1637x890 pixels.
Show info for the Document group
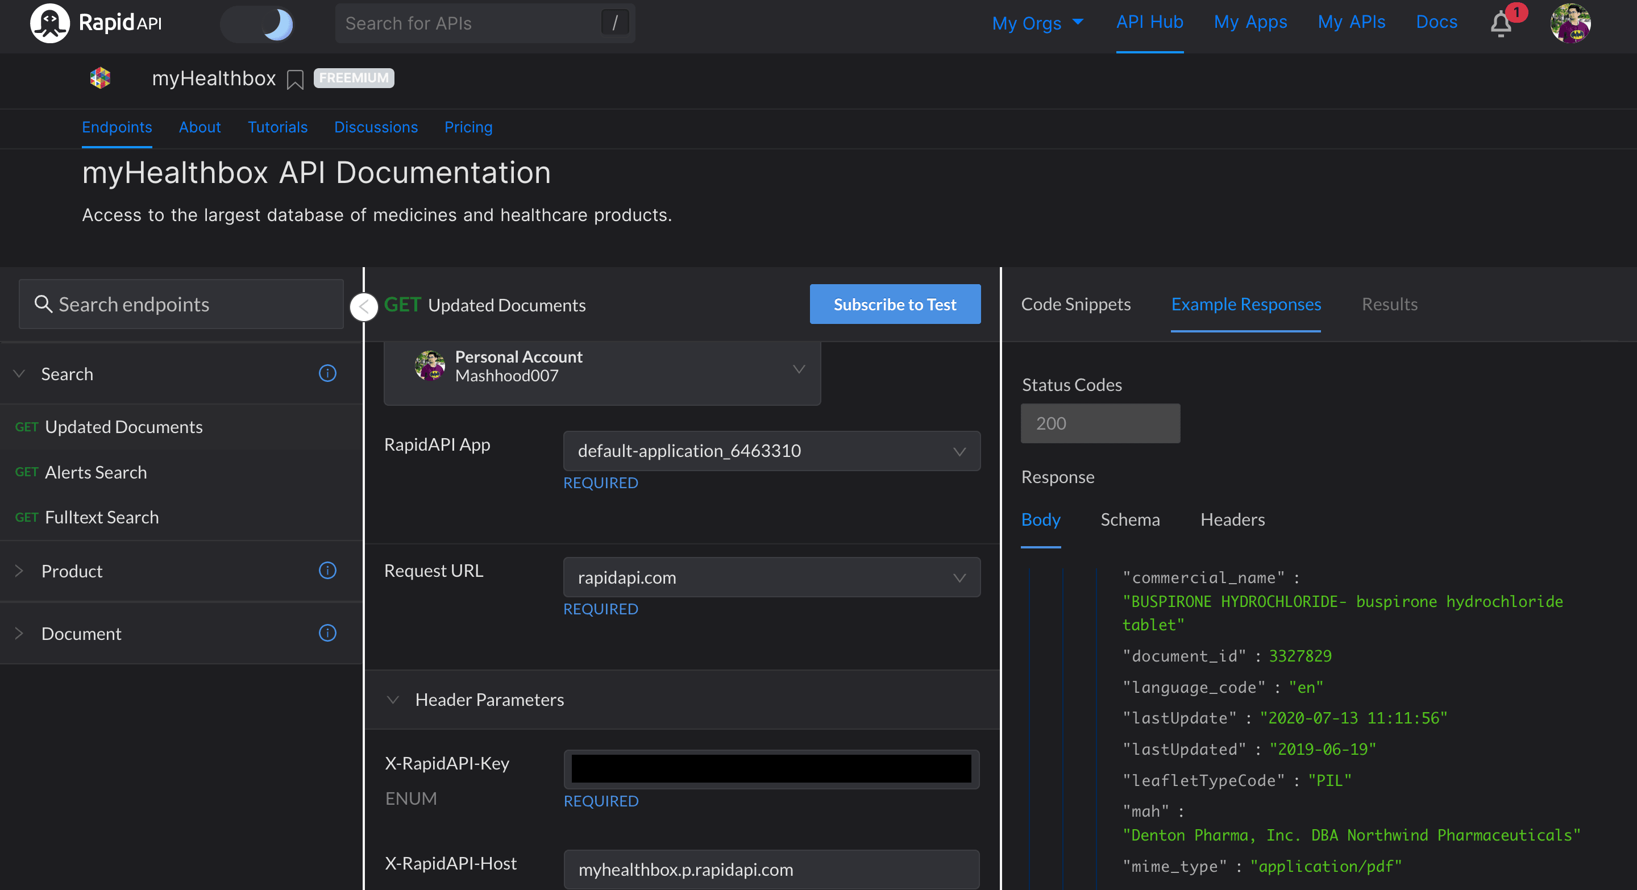point(327,633)
